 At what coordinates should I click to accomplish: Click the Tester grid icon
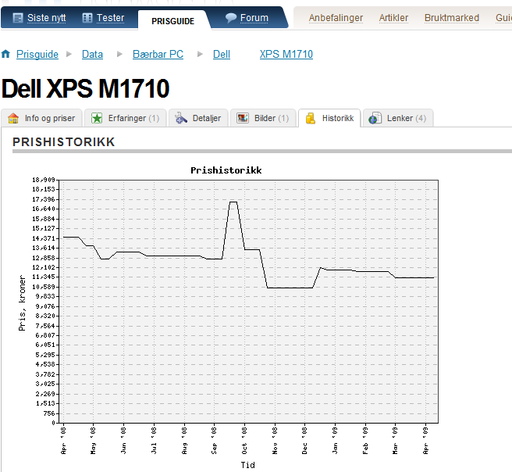point(87,18)
